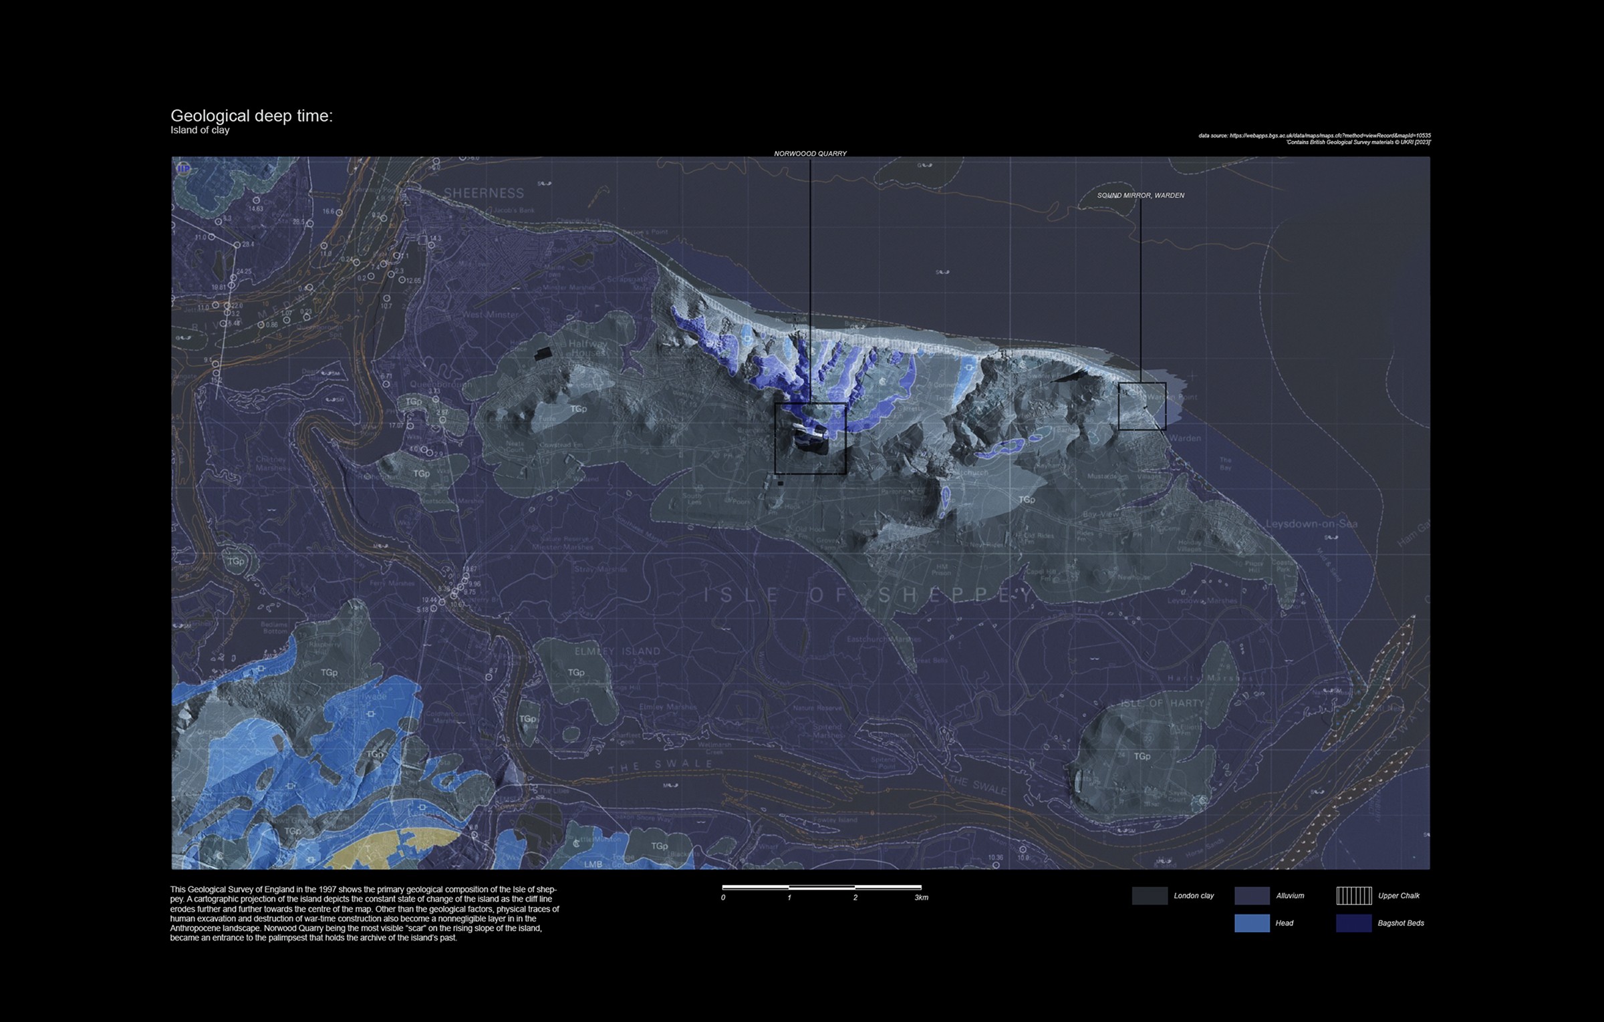
Task: Click the SHEERNESS label on the map
Action: click(x=484, y=193)
